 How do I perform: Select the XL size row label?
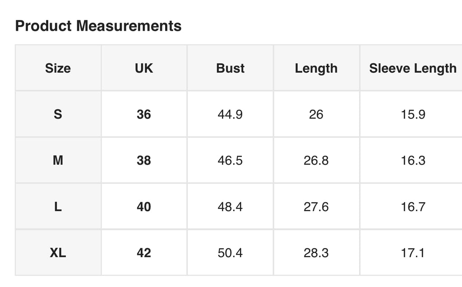tap(58, 253)
